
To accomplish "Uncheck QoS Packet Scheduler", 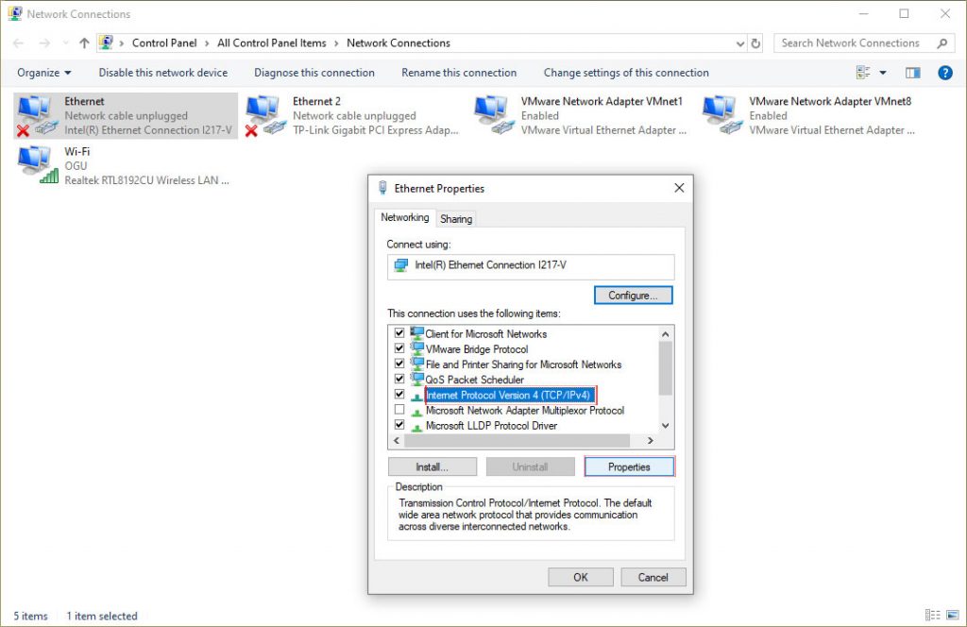I will click(x=399, y=379).
